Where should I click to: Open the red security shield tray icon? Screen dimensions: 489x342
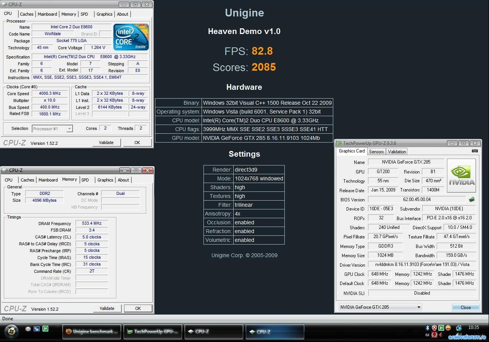(x=434, y=328)
